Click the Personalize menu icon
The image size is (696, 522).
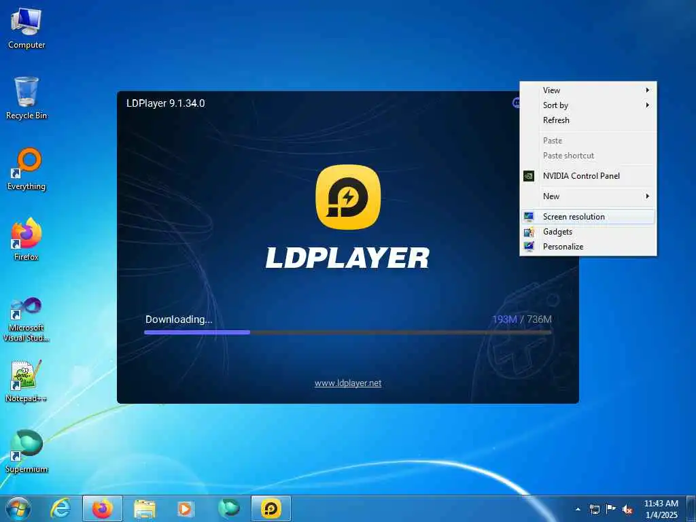pos(529,246)
